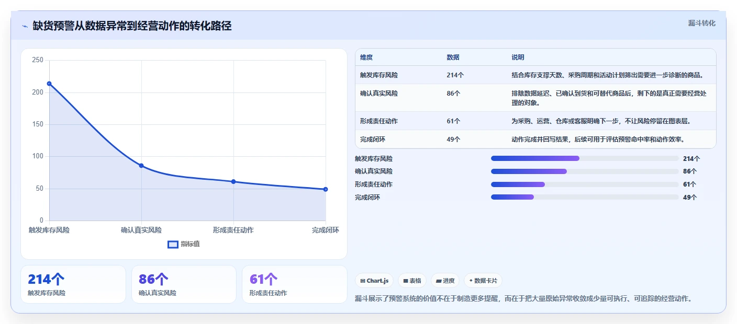Click the 86个 table cell
The height and width of the screenshot is (324, 737).
coord(453,94)
